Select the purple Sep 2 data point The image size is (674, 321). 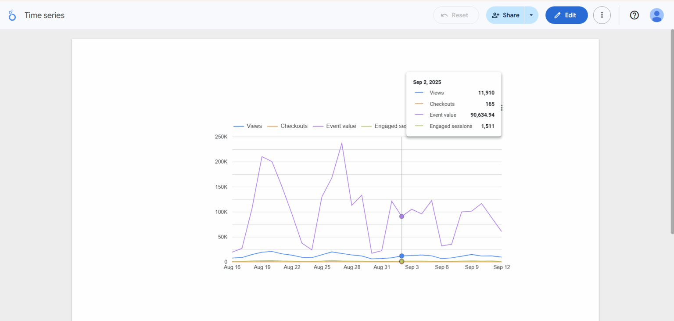(402, 216)
